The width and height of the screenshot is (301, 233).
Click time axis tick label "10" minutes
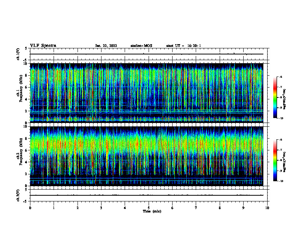pos(267,208)
